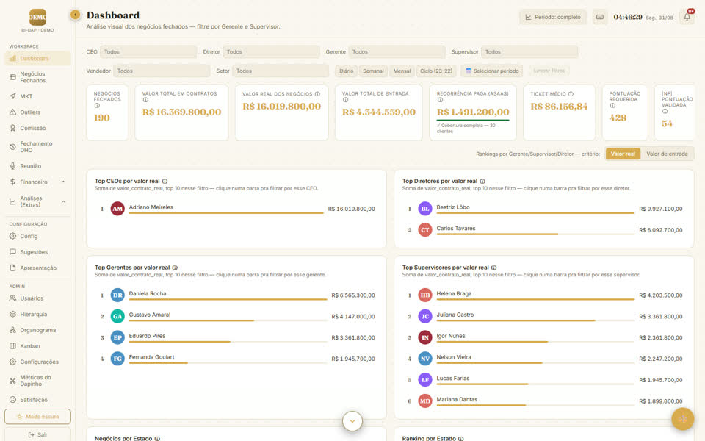705x441 pixels.
Task: Click Período: completo button
Action: point(553,17)
